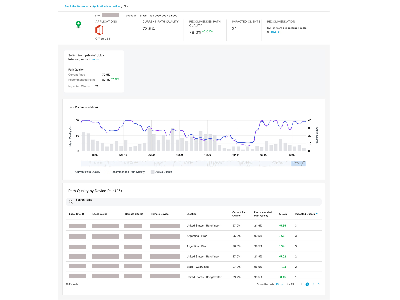Go to previous page arrow in pagination
Viewport: 400px width, 300px height.
(301, 284)
